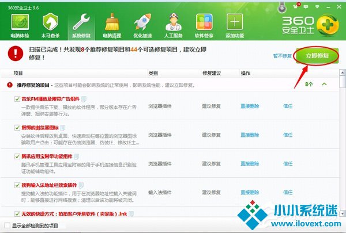Screen dimensions: 346x233
Task: Open the feedback chat bubble icon
Action: click(306, 7)
